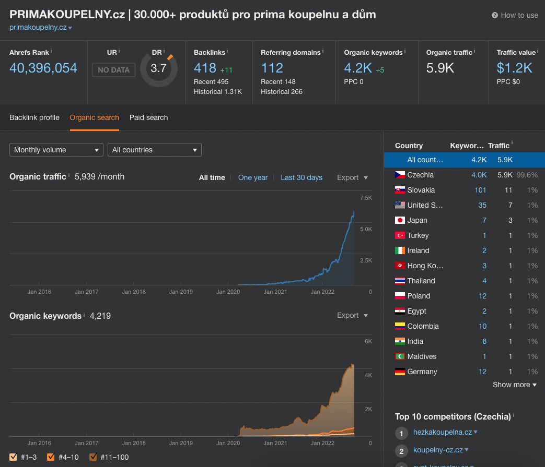Click the Turkey flag icon
Image resolution: width=545 pixels, height=467 pixels.
(400, 235)
